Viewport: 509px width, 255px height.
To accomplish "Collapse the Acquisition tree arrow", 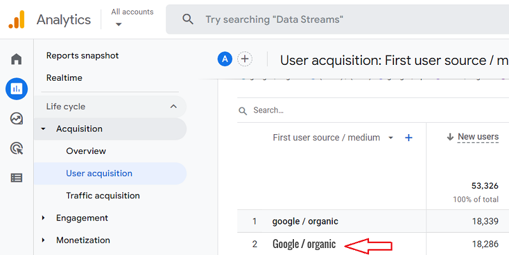I will 43,129.
